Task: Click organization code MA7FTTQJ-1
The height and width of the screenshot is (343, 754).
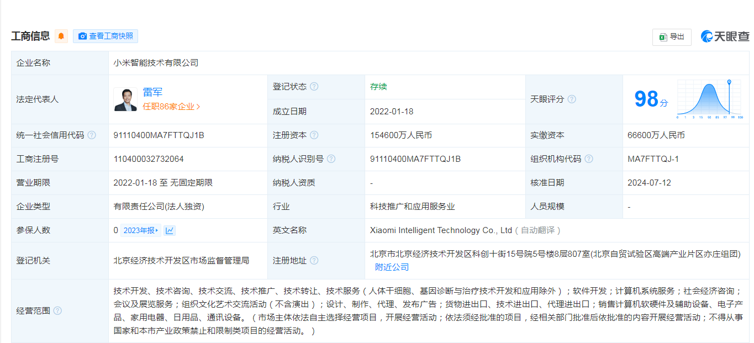Action: click(653, 159)
